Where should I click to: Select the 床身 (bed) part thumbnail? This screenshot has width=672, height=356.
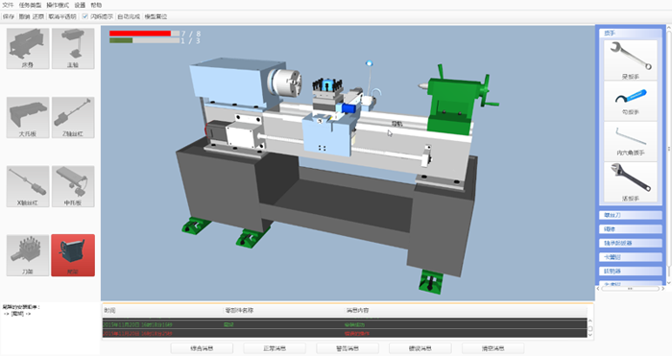coord(28,48)
